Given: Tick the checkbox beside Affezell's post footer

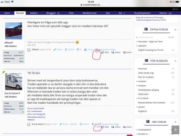Looking at the screenshot, I should click(x=29, y=50).
